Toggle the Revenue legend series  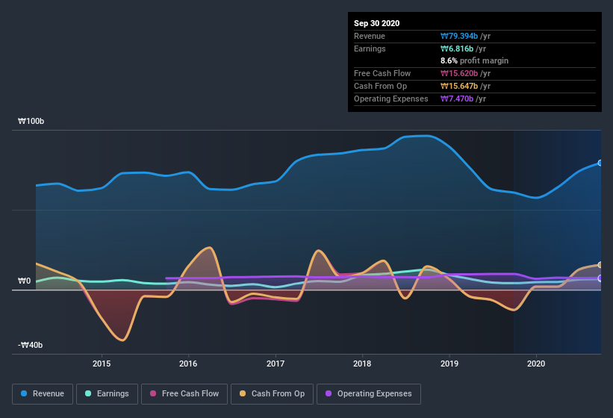tap(43, 394)
